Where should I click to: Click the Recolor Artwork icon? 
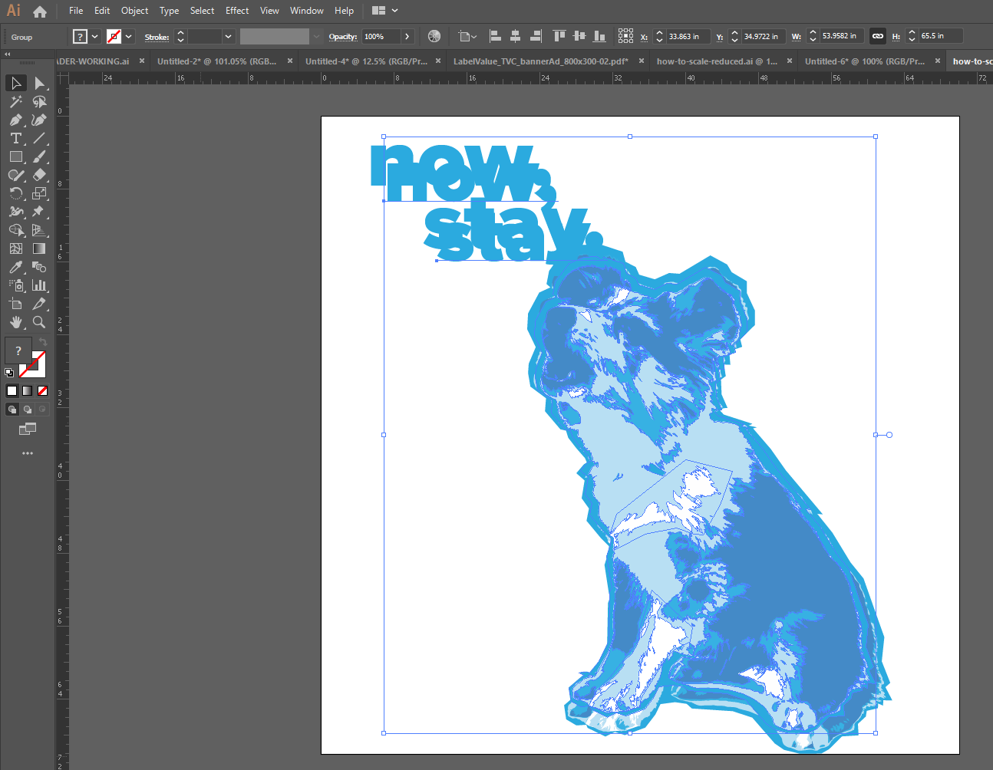point(434,36)
